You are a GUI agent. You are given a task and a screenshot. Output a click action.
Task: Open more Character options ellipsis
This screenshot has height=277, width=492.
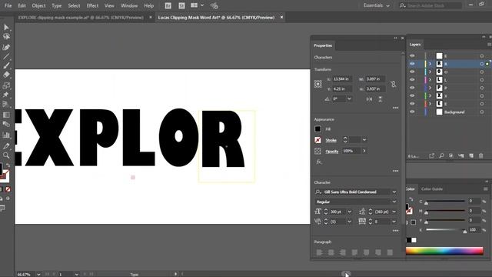pos(395,231)
